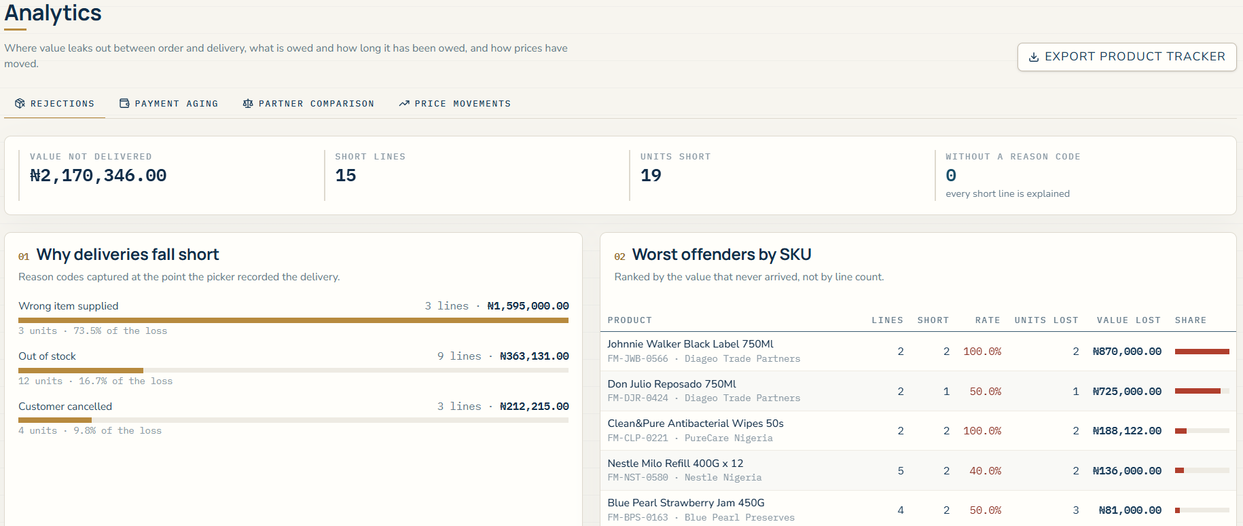Click the Price Movements trend arrow icon
This screenshot has height=526, width=1243.
404,103
